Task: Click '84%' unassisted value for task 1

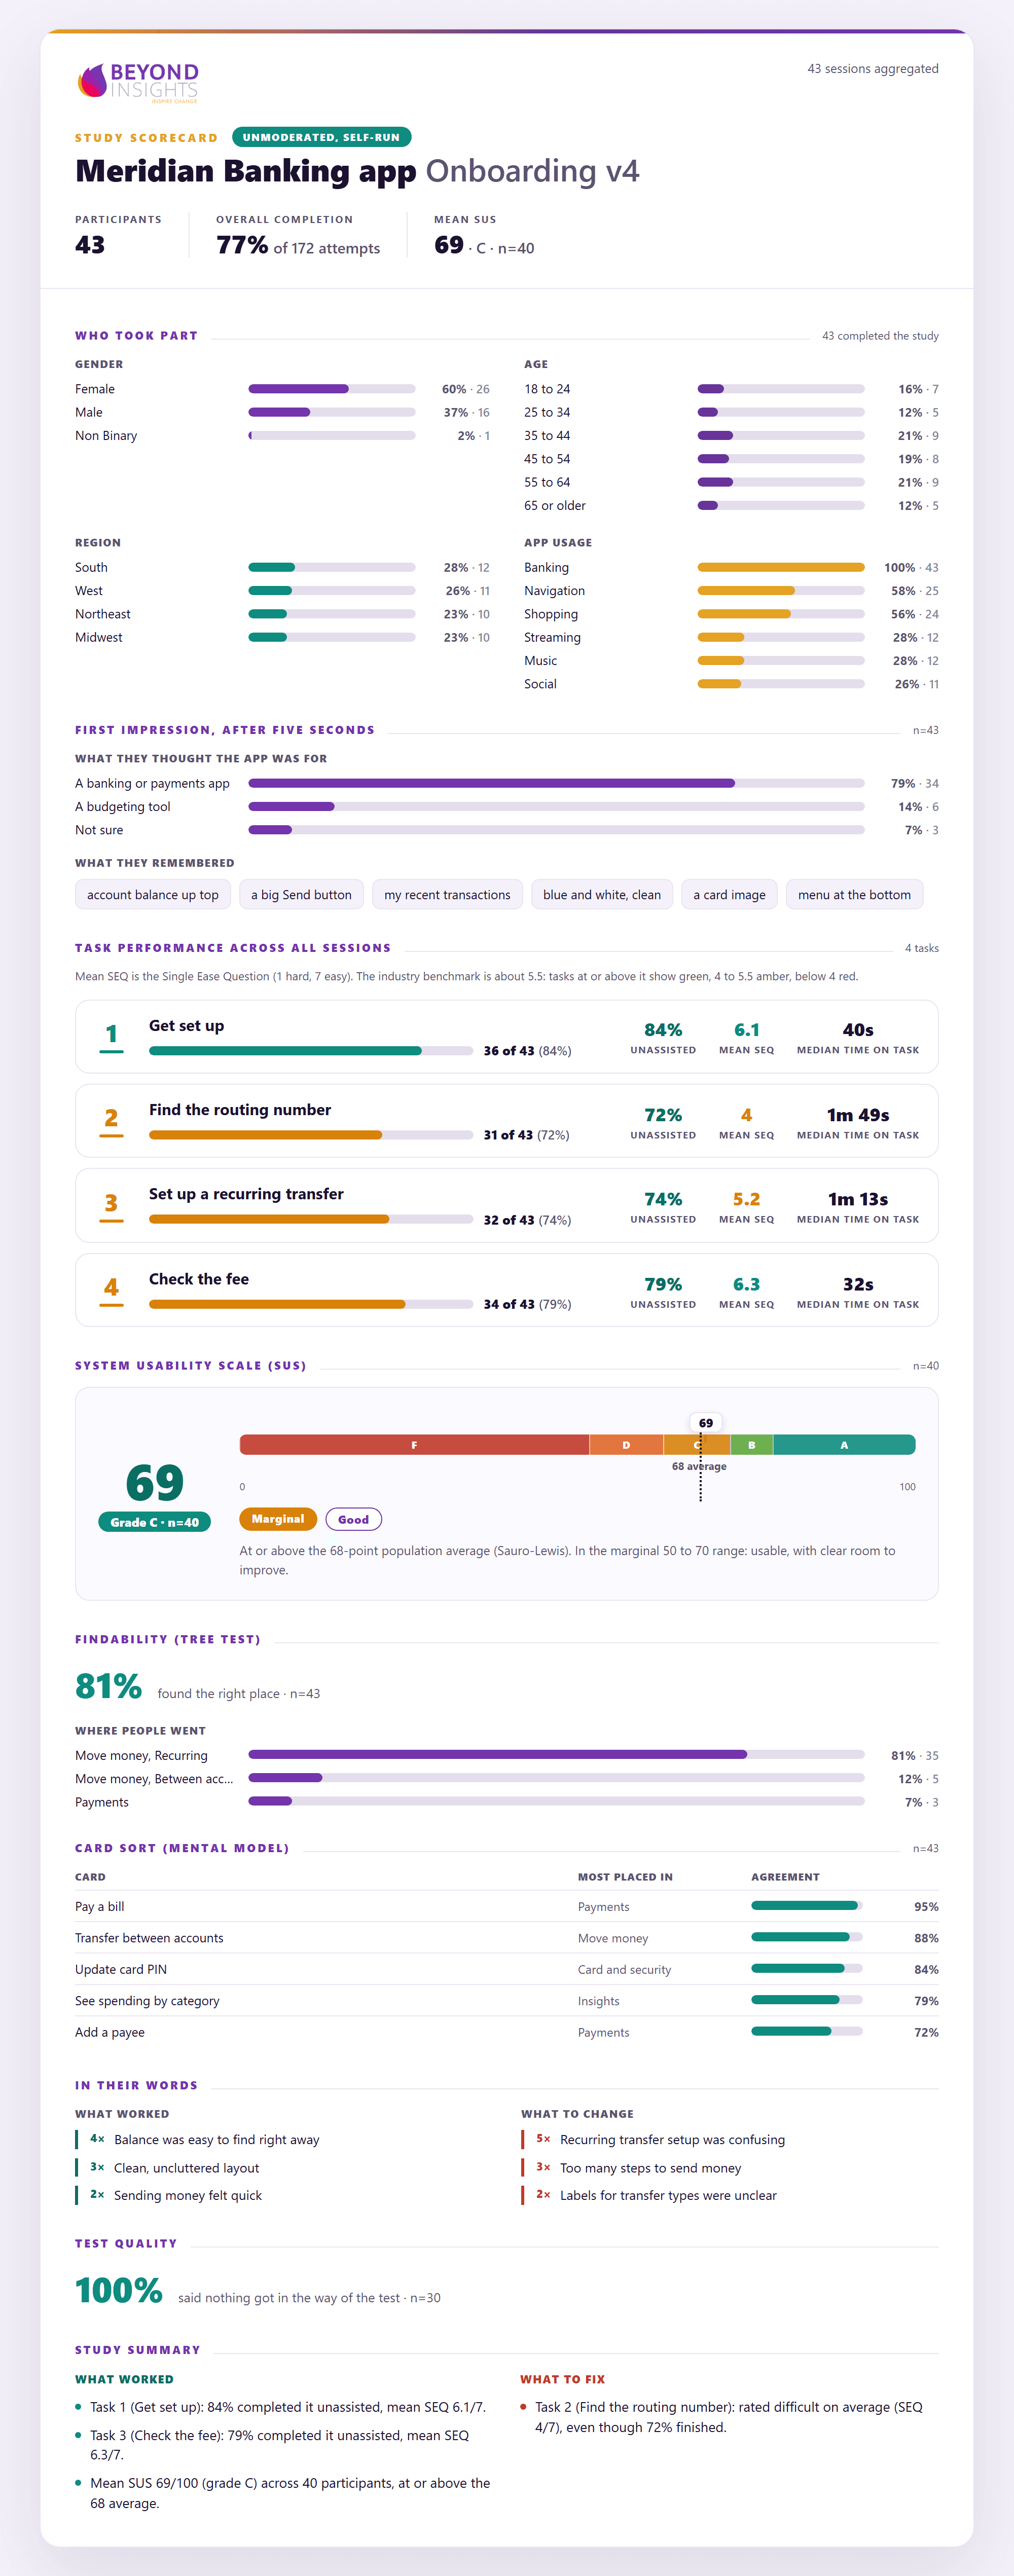Action: [x=663, y=1030]
